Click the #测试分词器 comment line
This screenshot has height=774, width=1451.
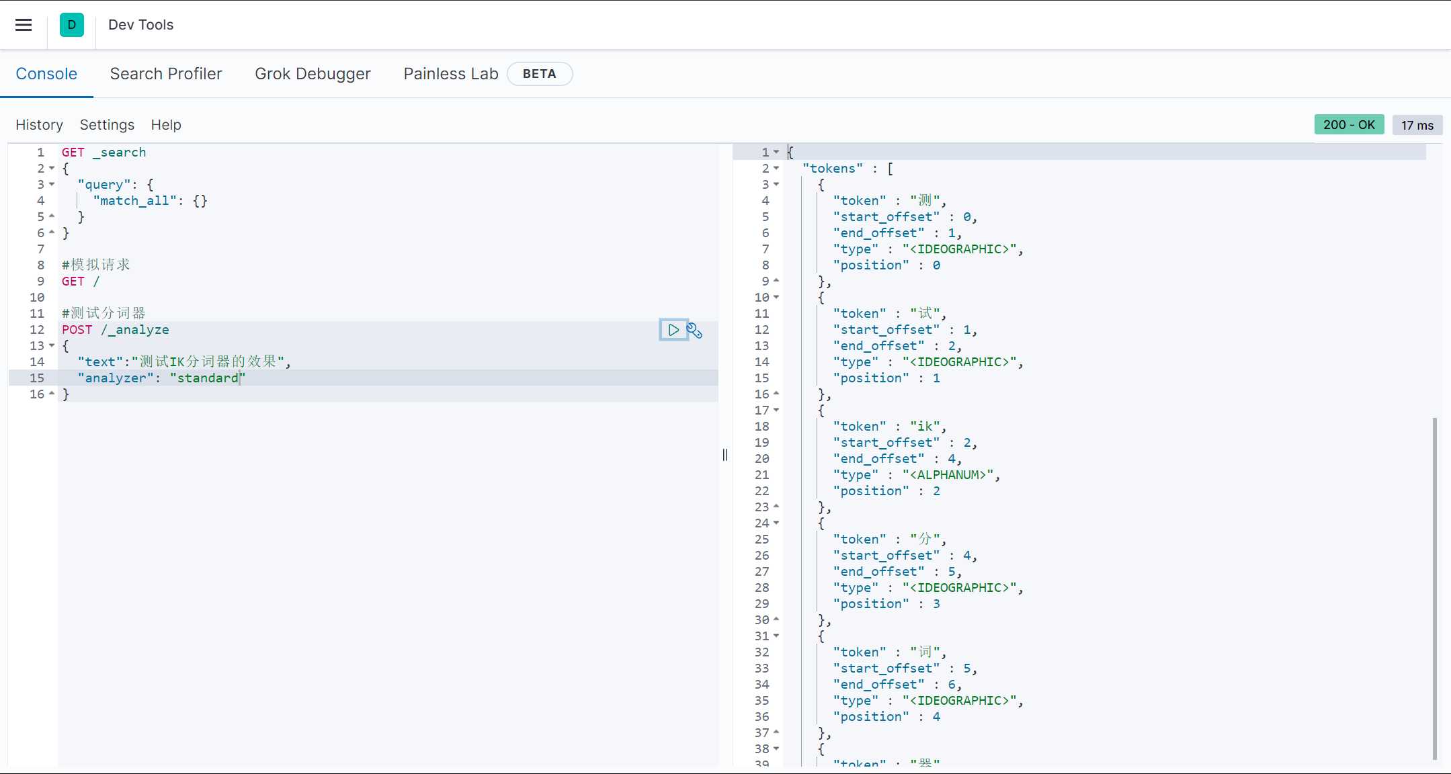[104, 314]
